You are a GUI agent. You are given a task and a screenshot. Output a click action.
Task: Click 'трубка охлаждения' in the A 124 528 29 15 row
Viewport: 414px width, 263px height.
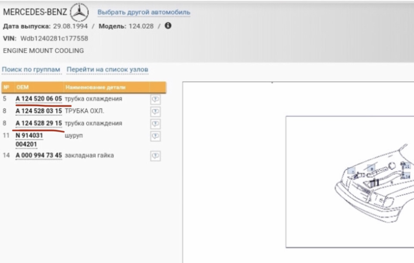pos(94,123)
